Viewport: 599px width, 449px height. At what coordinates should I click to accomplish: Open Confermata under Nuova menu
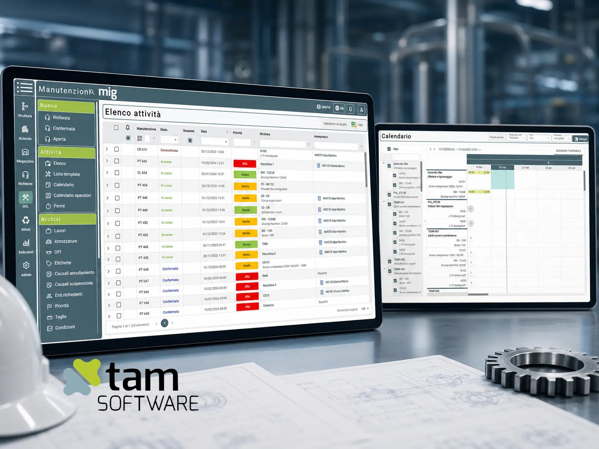coord(64,129)
